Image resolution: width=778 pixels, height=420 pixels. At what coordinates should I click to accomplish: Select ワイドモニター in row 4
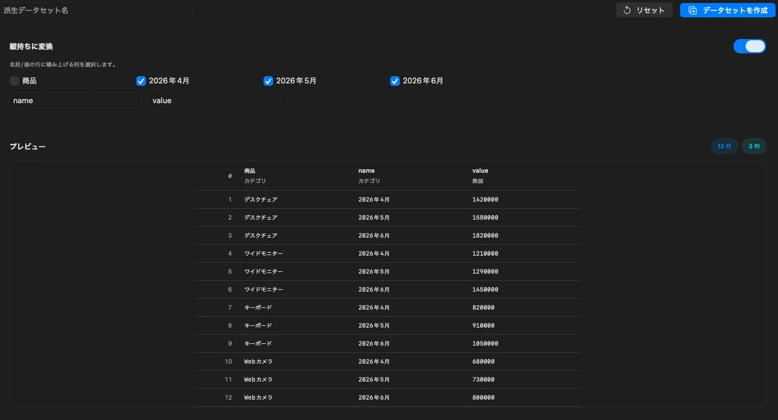pos(264,254)
